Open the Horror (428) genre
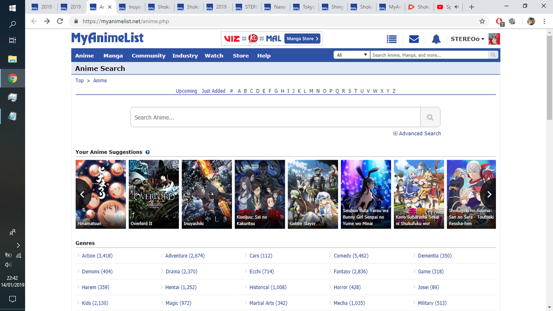The image size is (553, 311). tap(347, 287)
